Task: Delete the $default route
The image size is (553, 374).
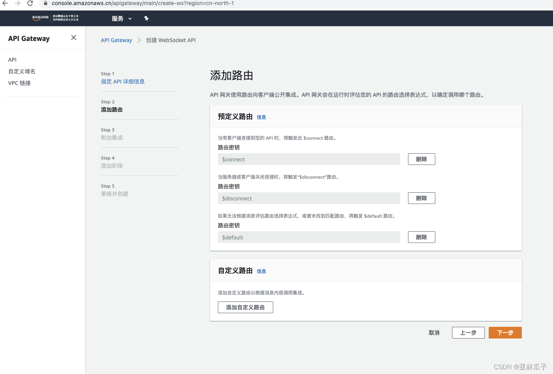Action: pyautogui.click(x=422, y=237)
